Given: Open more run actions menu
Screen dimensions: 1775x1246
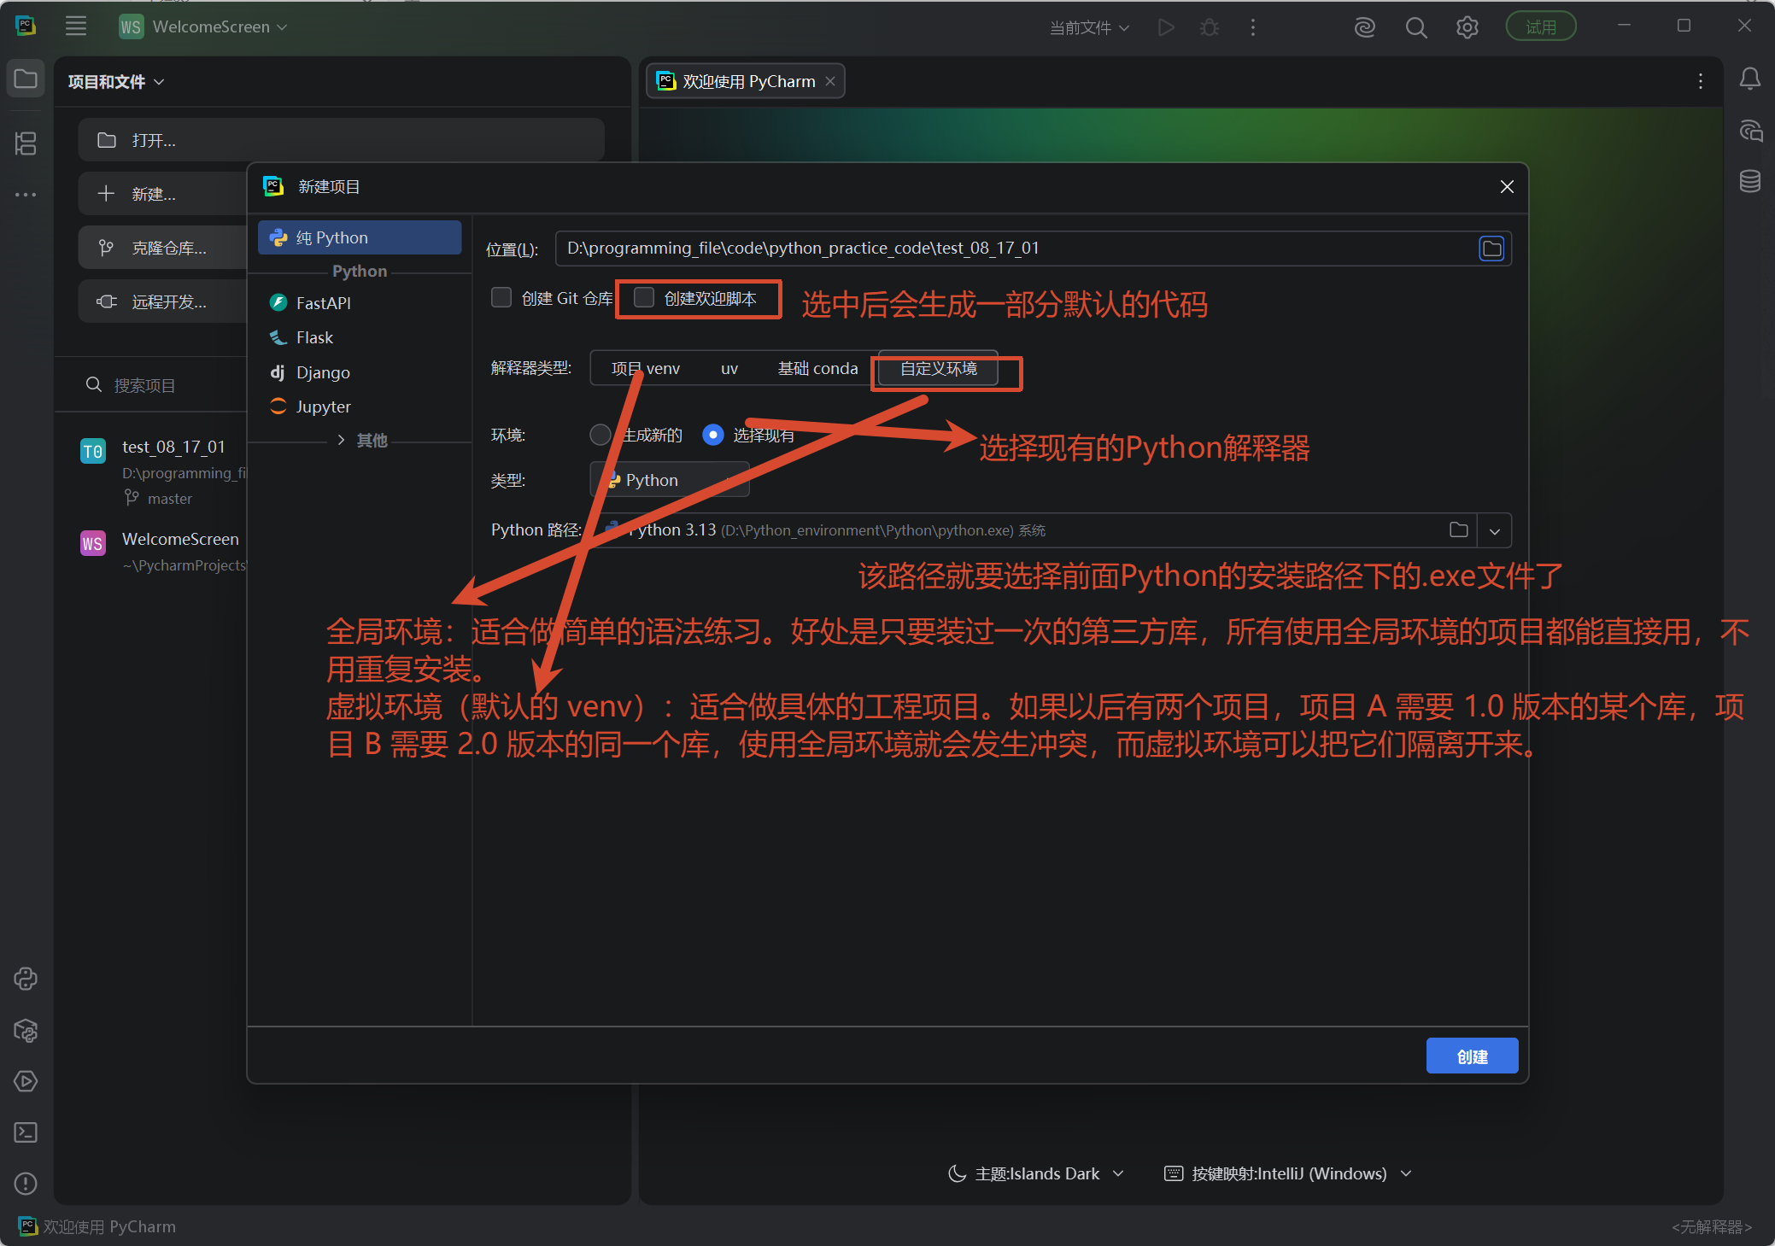Looking at the screenshot, I should (x=1253, y=27).
